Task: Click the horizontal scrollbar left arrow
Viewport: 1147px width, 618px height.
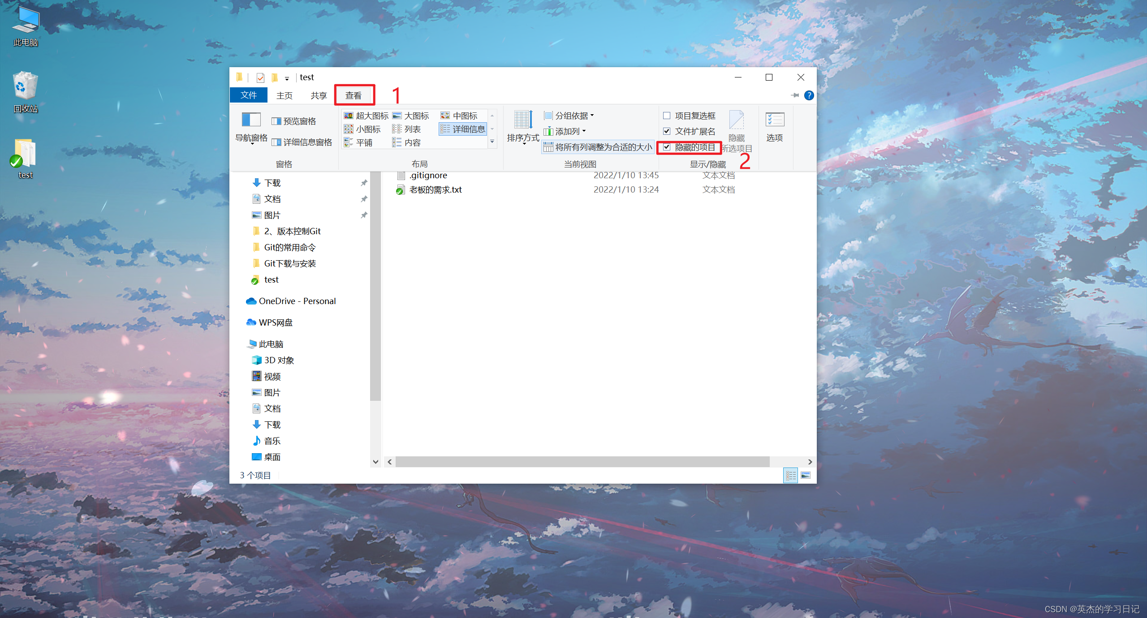Action: 390,462
